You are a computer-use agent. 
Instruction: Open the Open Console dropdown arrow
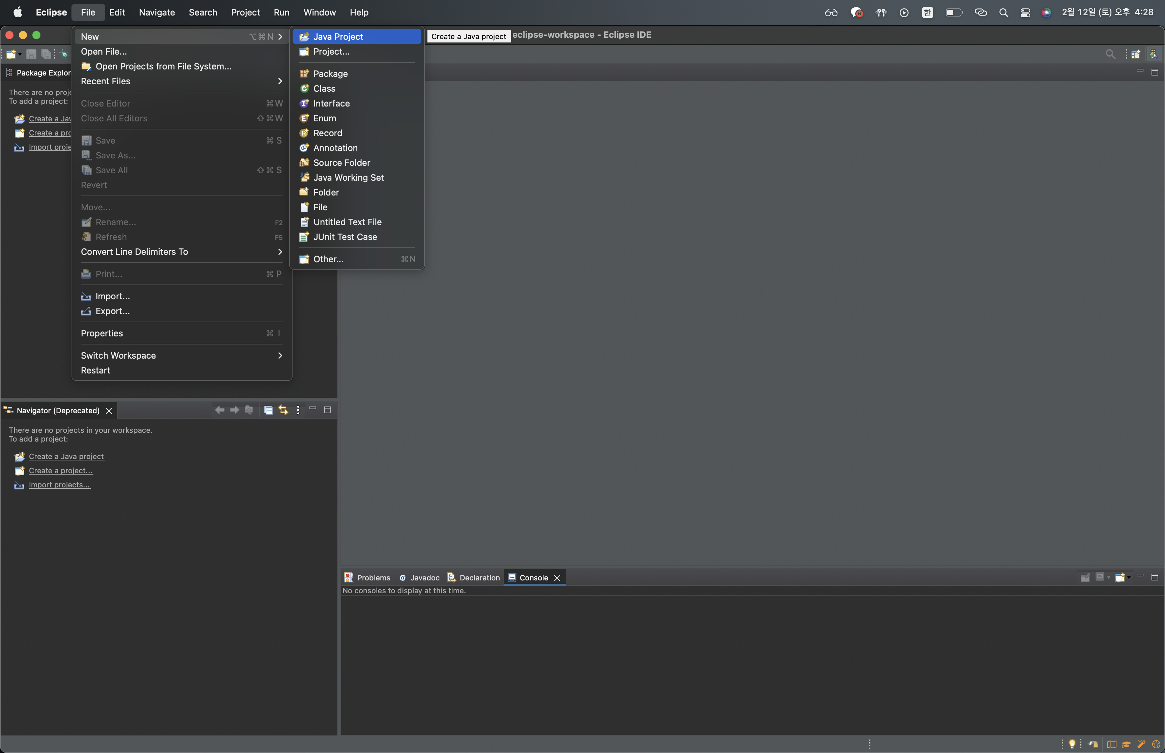[x=1129, y=577]
